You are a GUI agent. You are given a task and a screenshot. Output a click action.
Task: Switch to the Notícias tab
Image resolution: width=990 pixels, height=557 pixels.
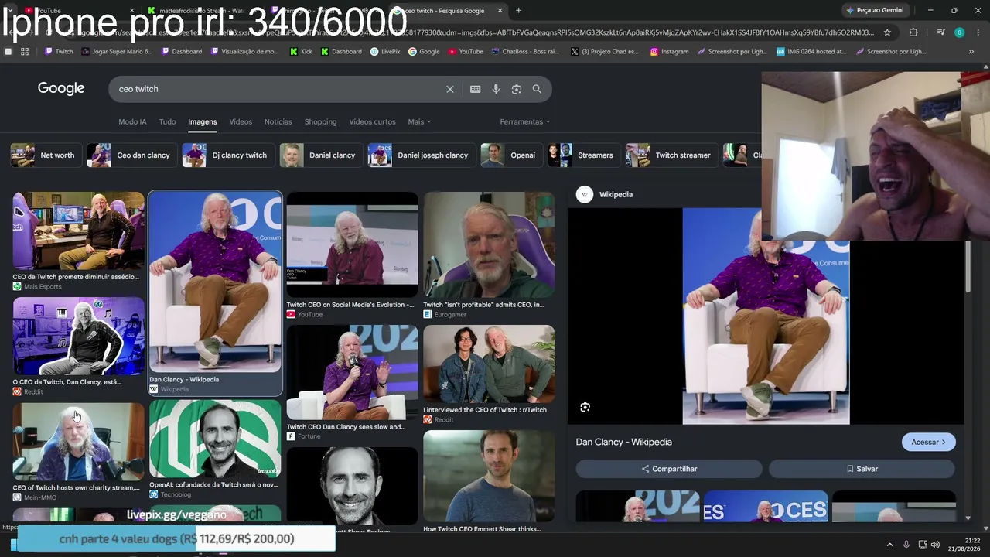click(278, 121)
